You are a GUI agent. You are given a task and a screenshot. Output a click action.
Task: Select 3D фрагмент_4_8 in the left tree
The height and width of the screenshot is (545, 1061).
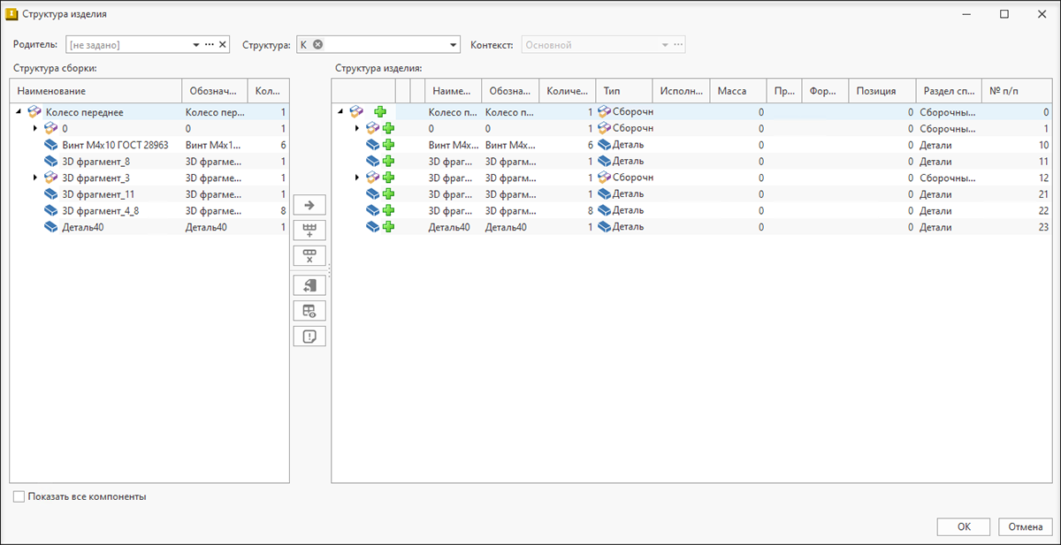[x=100, y=210]
